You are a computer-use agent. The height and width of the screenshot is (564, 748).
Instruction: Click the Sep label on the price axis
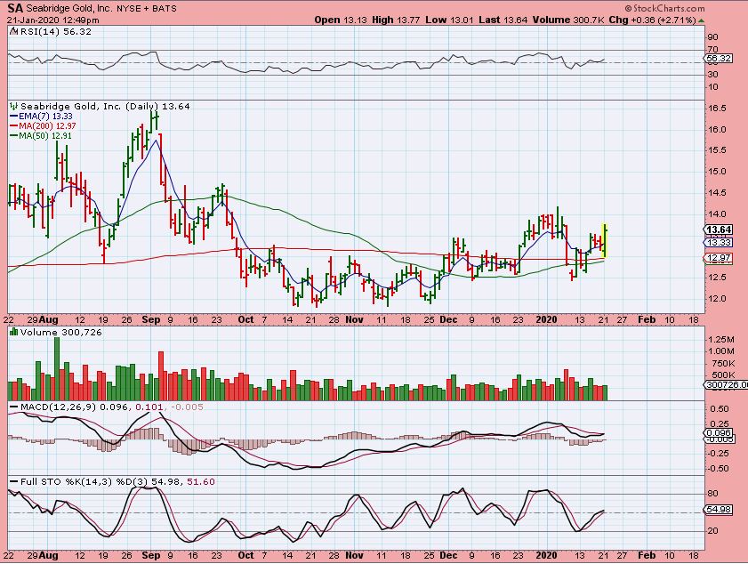coord(151,319)
